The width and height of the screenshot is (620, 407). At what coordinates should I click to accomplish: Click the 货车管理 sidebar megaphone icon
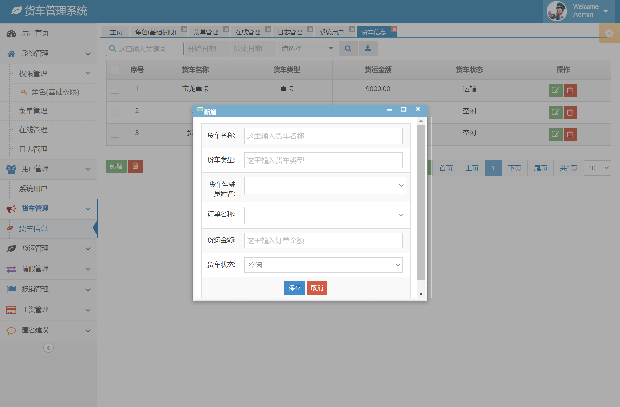[x=11, y=209]
